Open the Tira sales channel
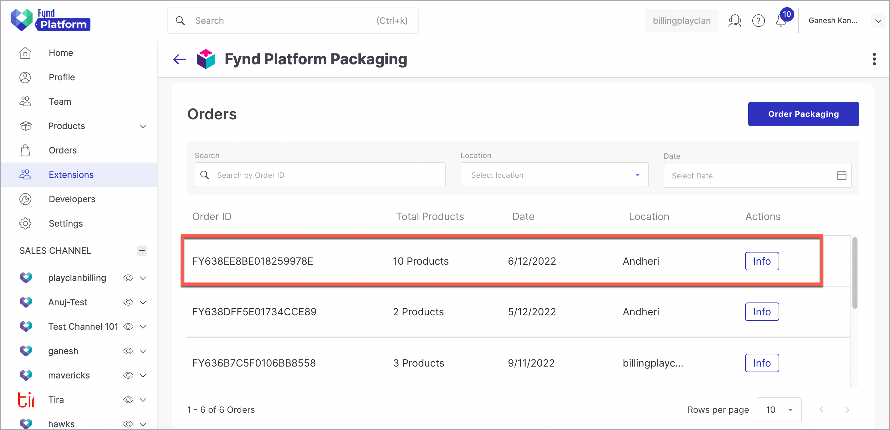Screen dimensions: 890x430 pyautogui.click(x=56, y=400)
